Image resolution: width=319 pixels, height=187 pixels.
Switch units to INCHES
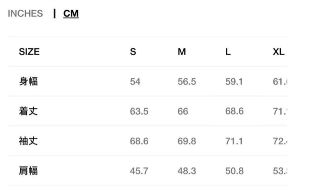click(x=25, y=14)
